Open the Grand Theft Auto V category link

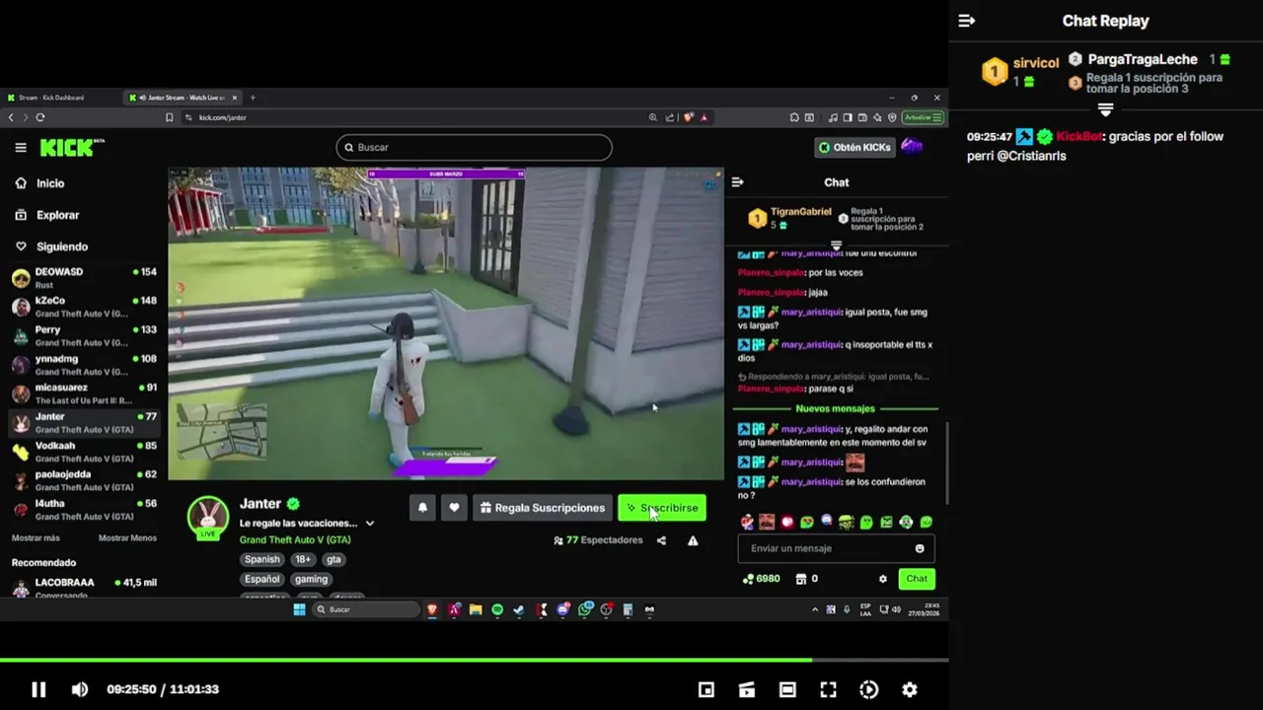click(x=295, y=539)
